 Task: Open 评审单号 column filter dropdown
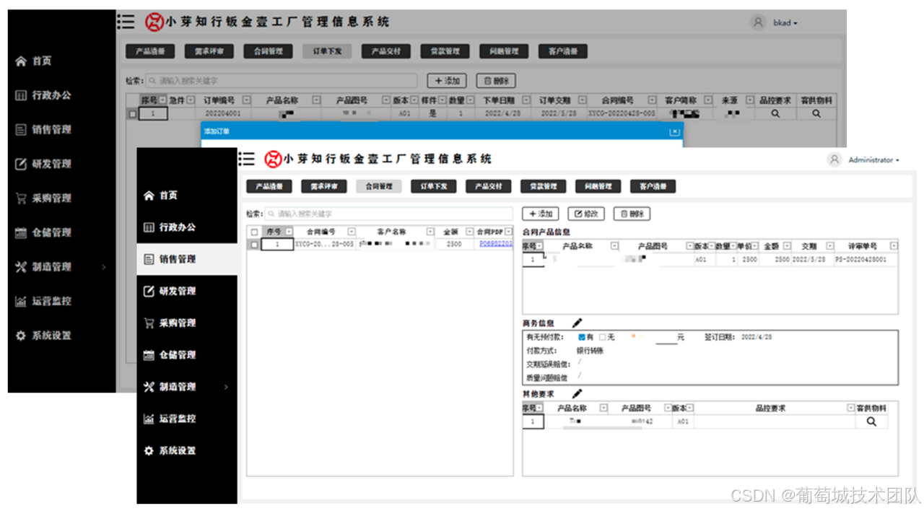click(894, 246)
